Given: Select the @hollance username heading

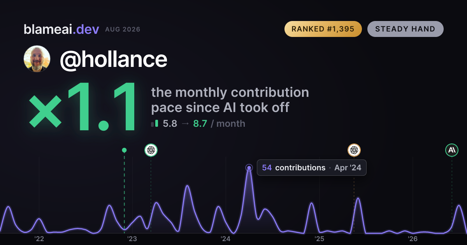Looking at the screenshot, I should (113, 59).
